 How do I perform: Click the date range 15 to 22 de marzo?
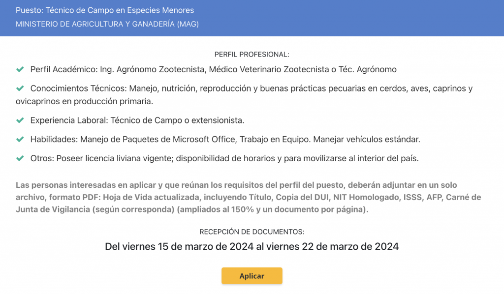click(252, 246)
